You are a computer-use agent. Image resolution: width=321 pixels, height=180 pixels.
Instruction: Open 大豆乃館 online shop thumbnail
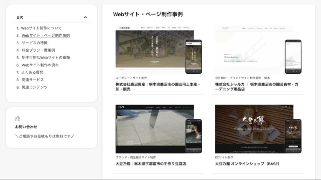click(254, 129)
